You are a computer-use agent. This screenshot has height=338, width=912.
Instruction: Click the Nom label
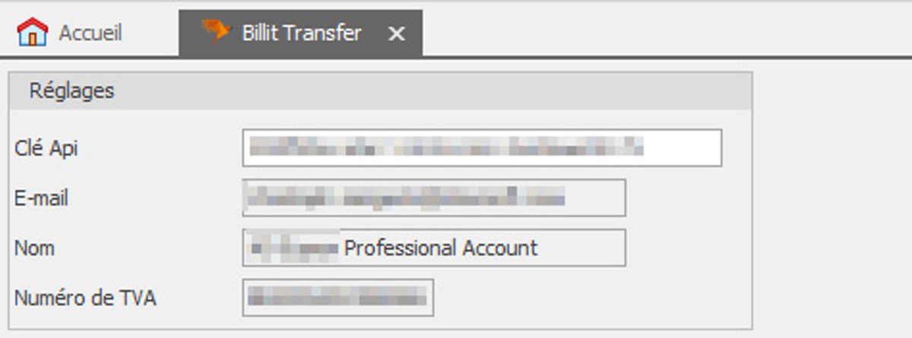click(34, 248)
